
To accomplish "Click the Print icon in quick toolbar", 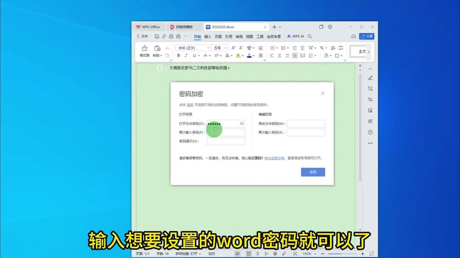I will coord(171,36).
